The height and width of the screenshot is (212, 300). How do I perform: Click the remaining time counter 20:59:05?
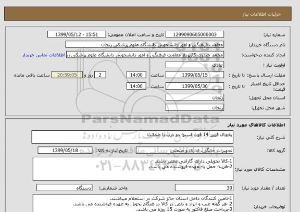coord(67,75)
